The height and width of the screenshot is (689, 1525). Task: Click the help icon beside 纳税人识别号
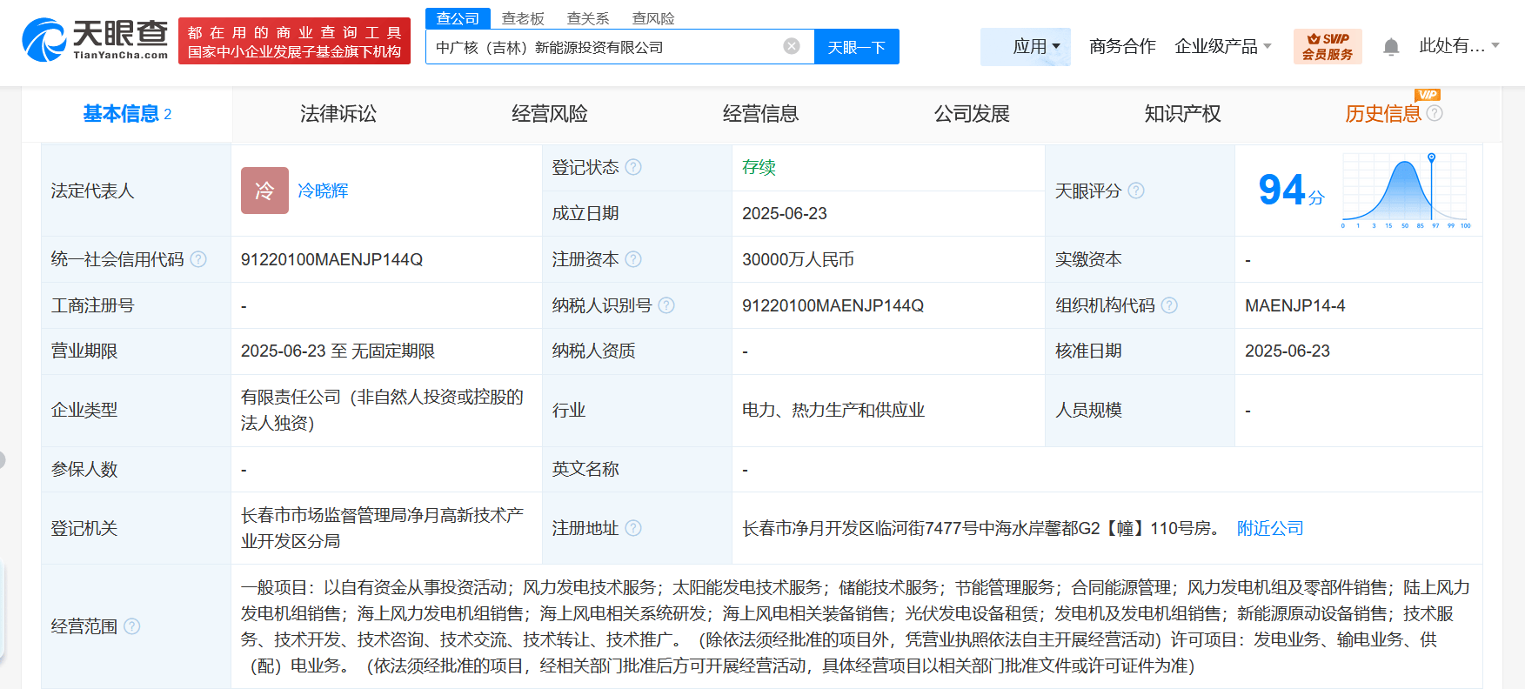coord(666,305)
